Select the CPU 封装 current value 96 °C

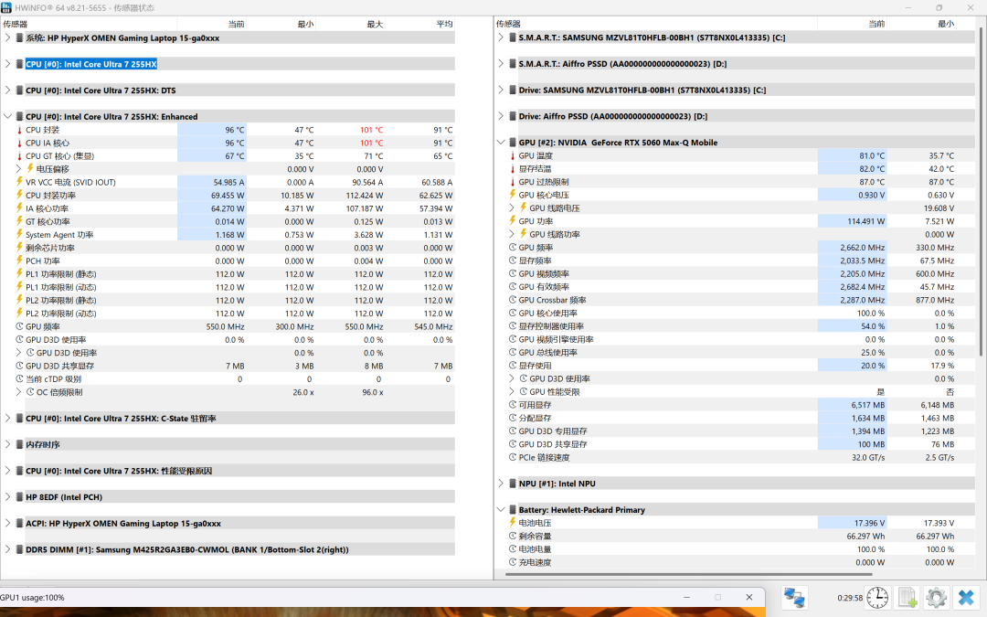click(x=235, y=130)
